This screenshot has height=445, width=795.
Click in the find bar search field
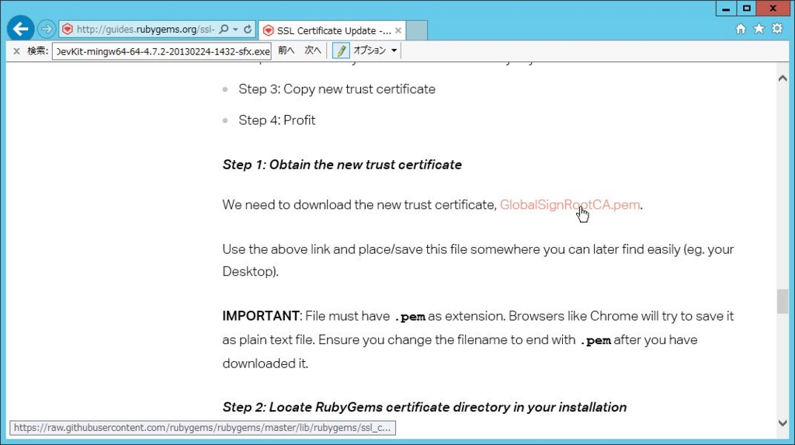click(x=161, y=51)
